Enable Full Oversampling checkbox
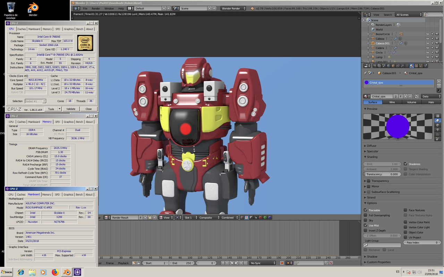This screenshot has width=444, height=277. [x=366, y=215]
